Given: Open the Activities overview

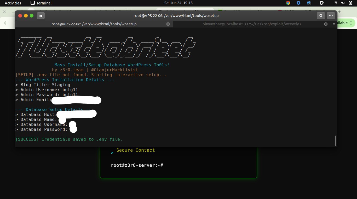Looking at the screenshot, I should (13, 3).
